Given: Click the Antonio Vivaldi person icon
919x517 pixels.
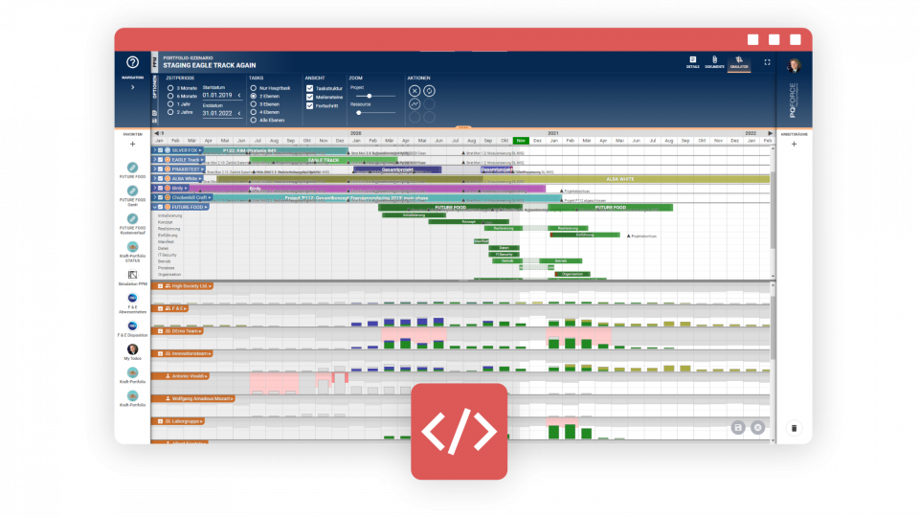Looking at the screenshot, I should (168, 376).
